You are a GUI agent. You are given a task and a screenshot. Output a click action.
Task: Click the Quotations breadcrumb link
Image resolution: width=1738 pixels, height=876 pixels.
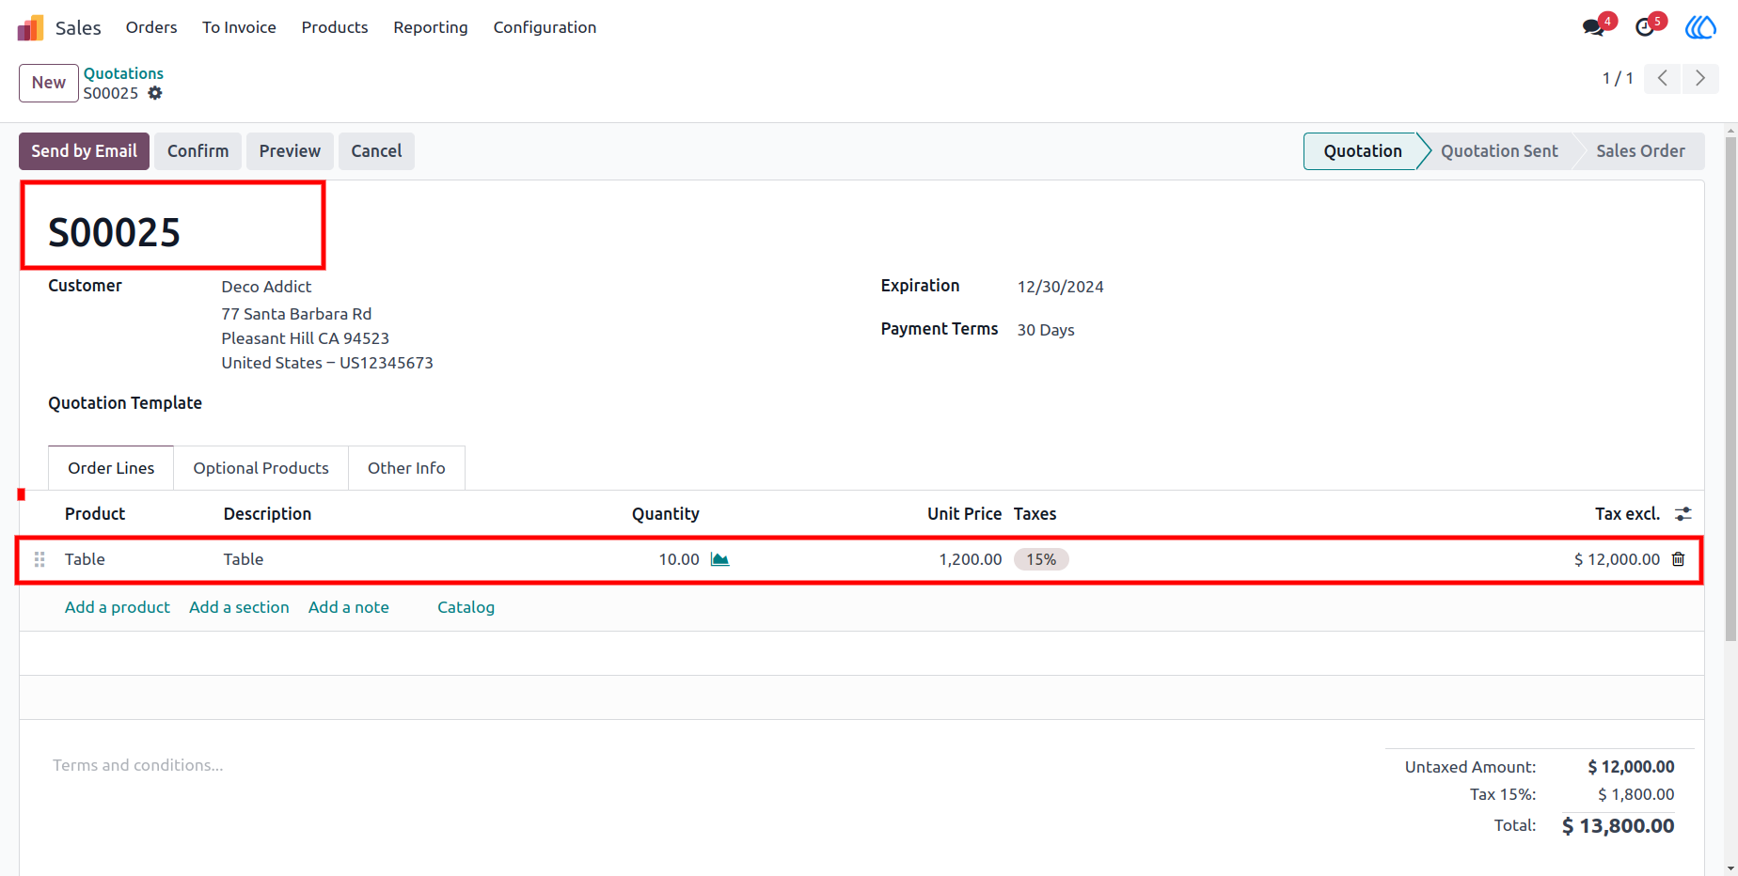(123, 73)
